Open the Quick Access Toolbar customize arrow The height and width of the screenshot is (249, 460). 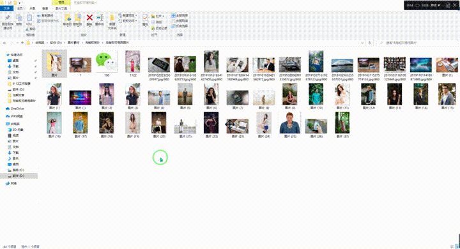(x=20, y=3)
